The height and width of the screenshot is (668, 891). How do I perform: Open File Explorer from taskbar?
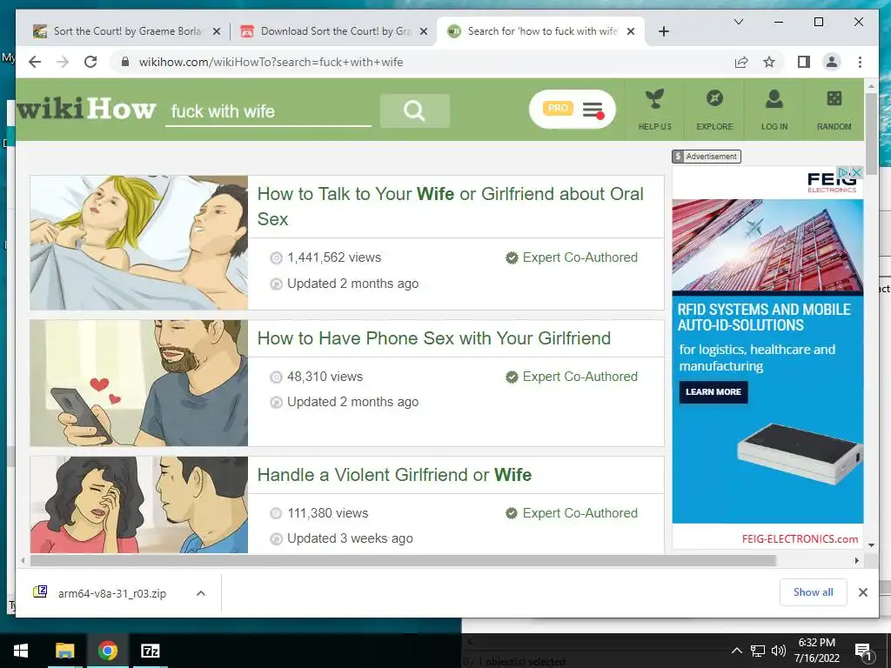64,651
